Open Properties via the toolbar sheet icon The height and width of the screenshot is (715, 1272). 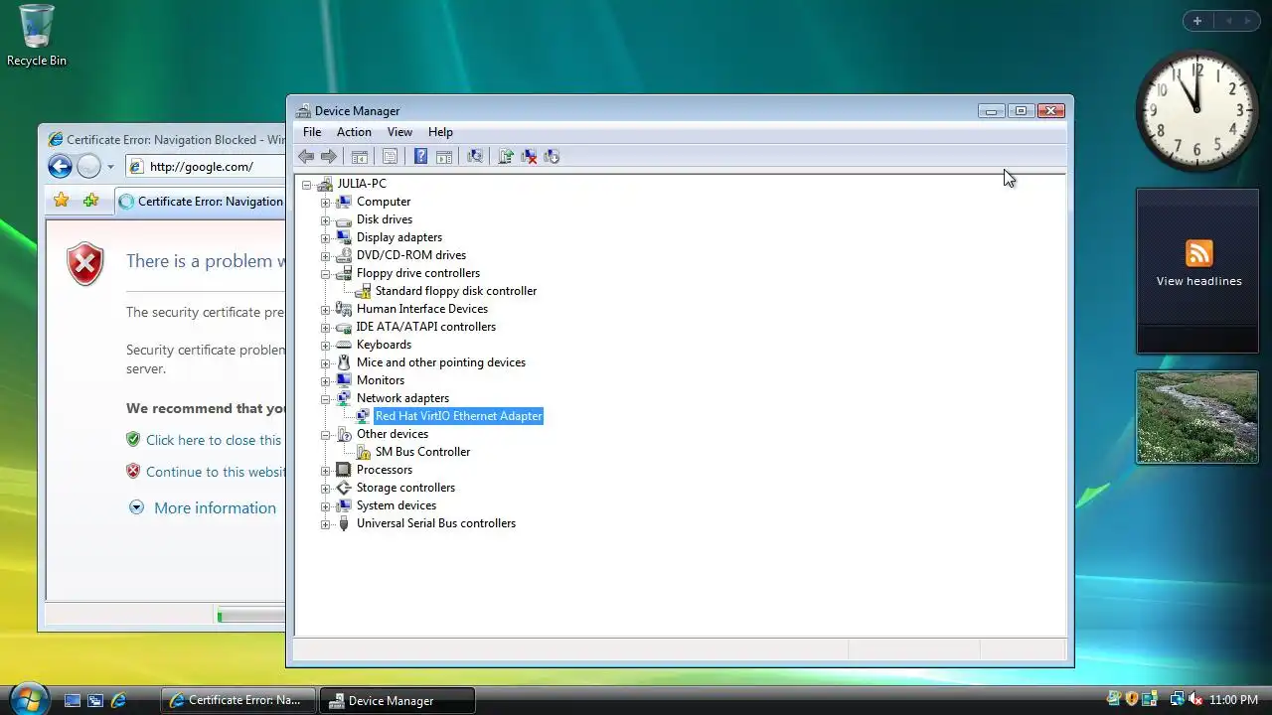tap(390, 156)
